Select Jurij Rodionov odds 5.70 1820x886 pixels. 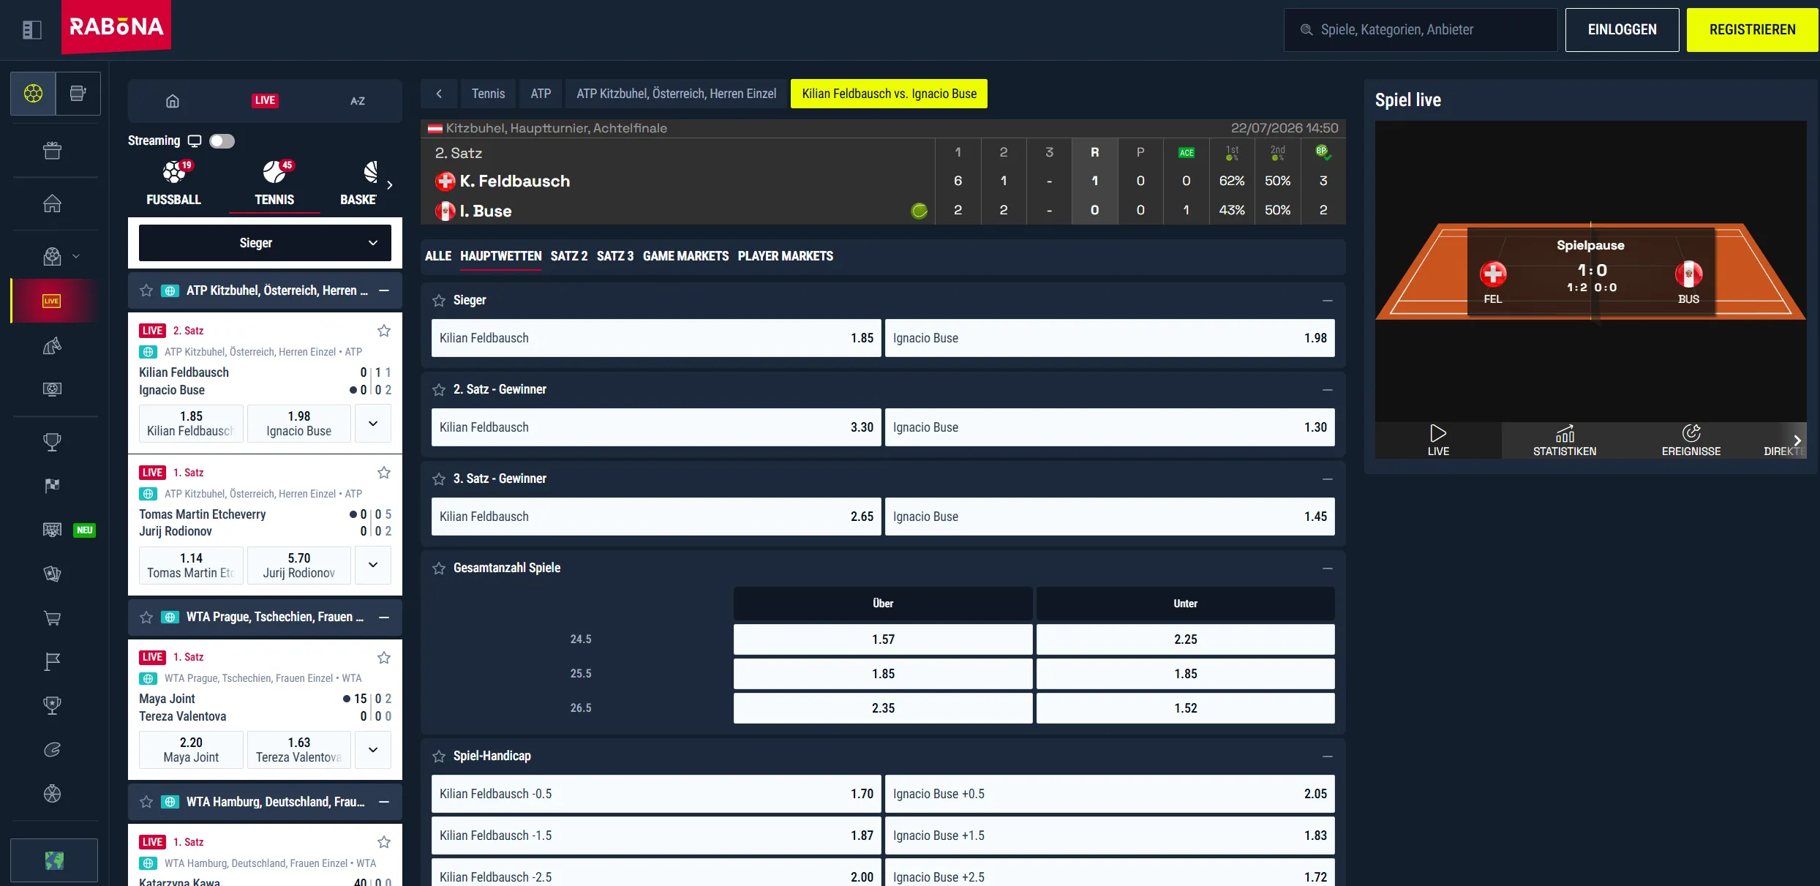point(299,565)
